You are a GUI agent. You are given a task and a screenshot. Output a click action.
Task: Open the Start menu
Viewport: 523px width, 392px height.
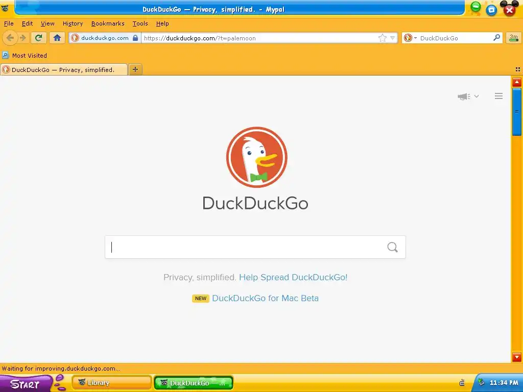pyautogui.click(x=26, y=384)
